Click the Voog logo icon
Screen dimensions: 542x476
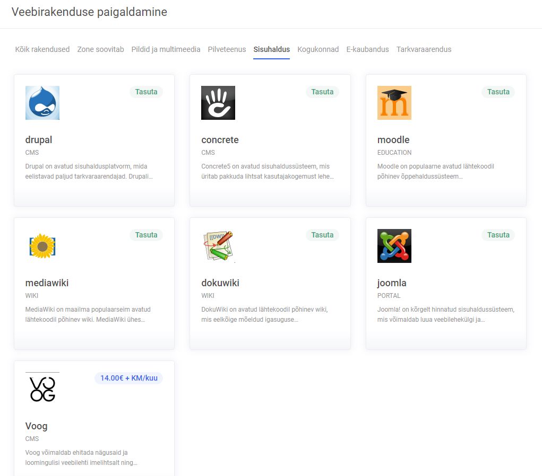point(42,389)
